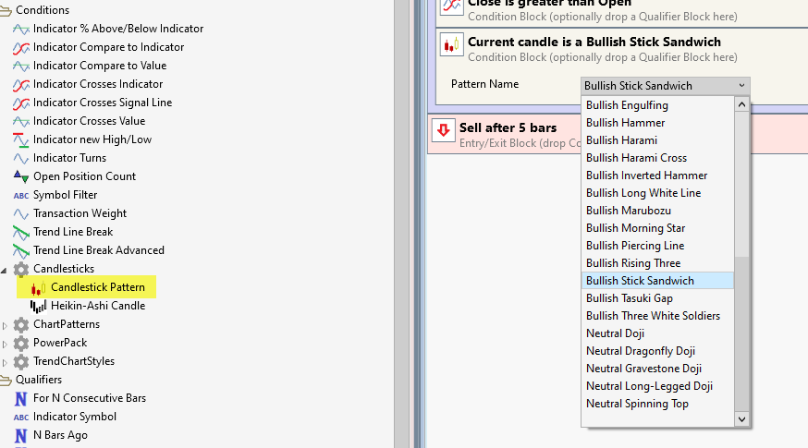Pick Bullish Three White Soldiers option
Screen dimensions: 808x448
pos(653,316)
